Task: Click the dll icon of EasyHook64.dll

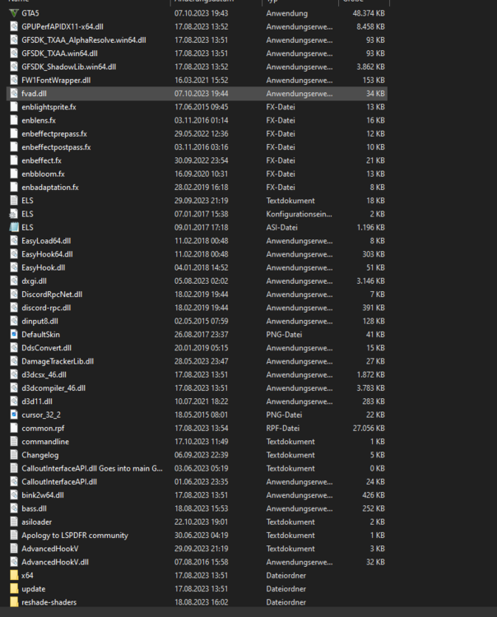Action: (14, 254)
